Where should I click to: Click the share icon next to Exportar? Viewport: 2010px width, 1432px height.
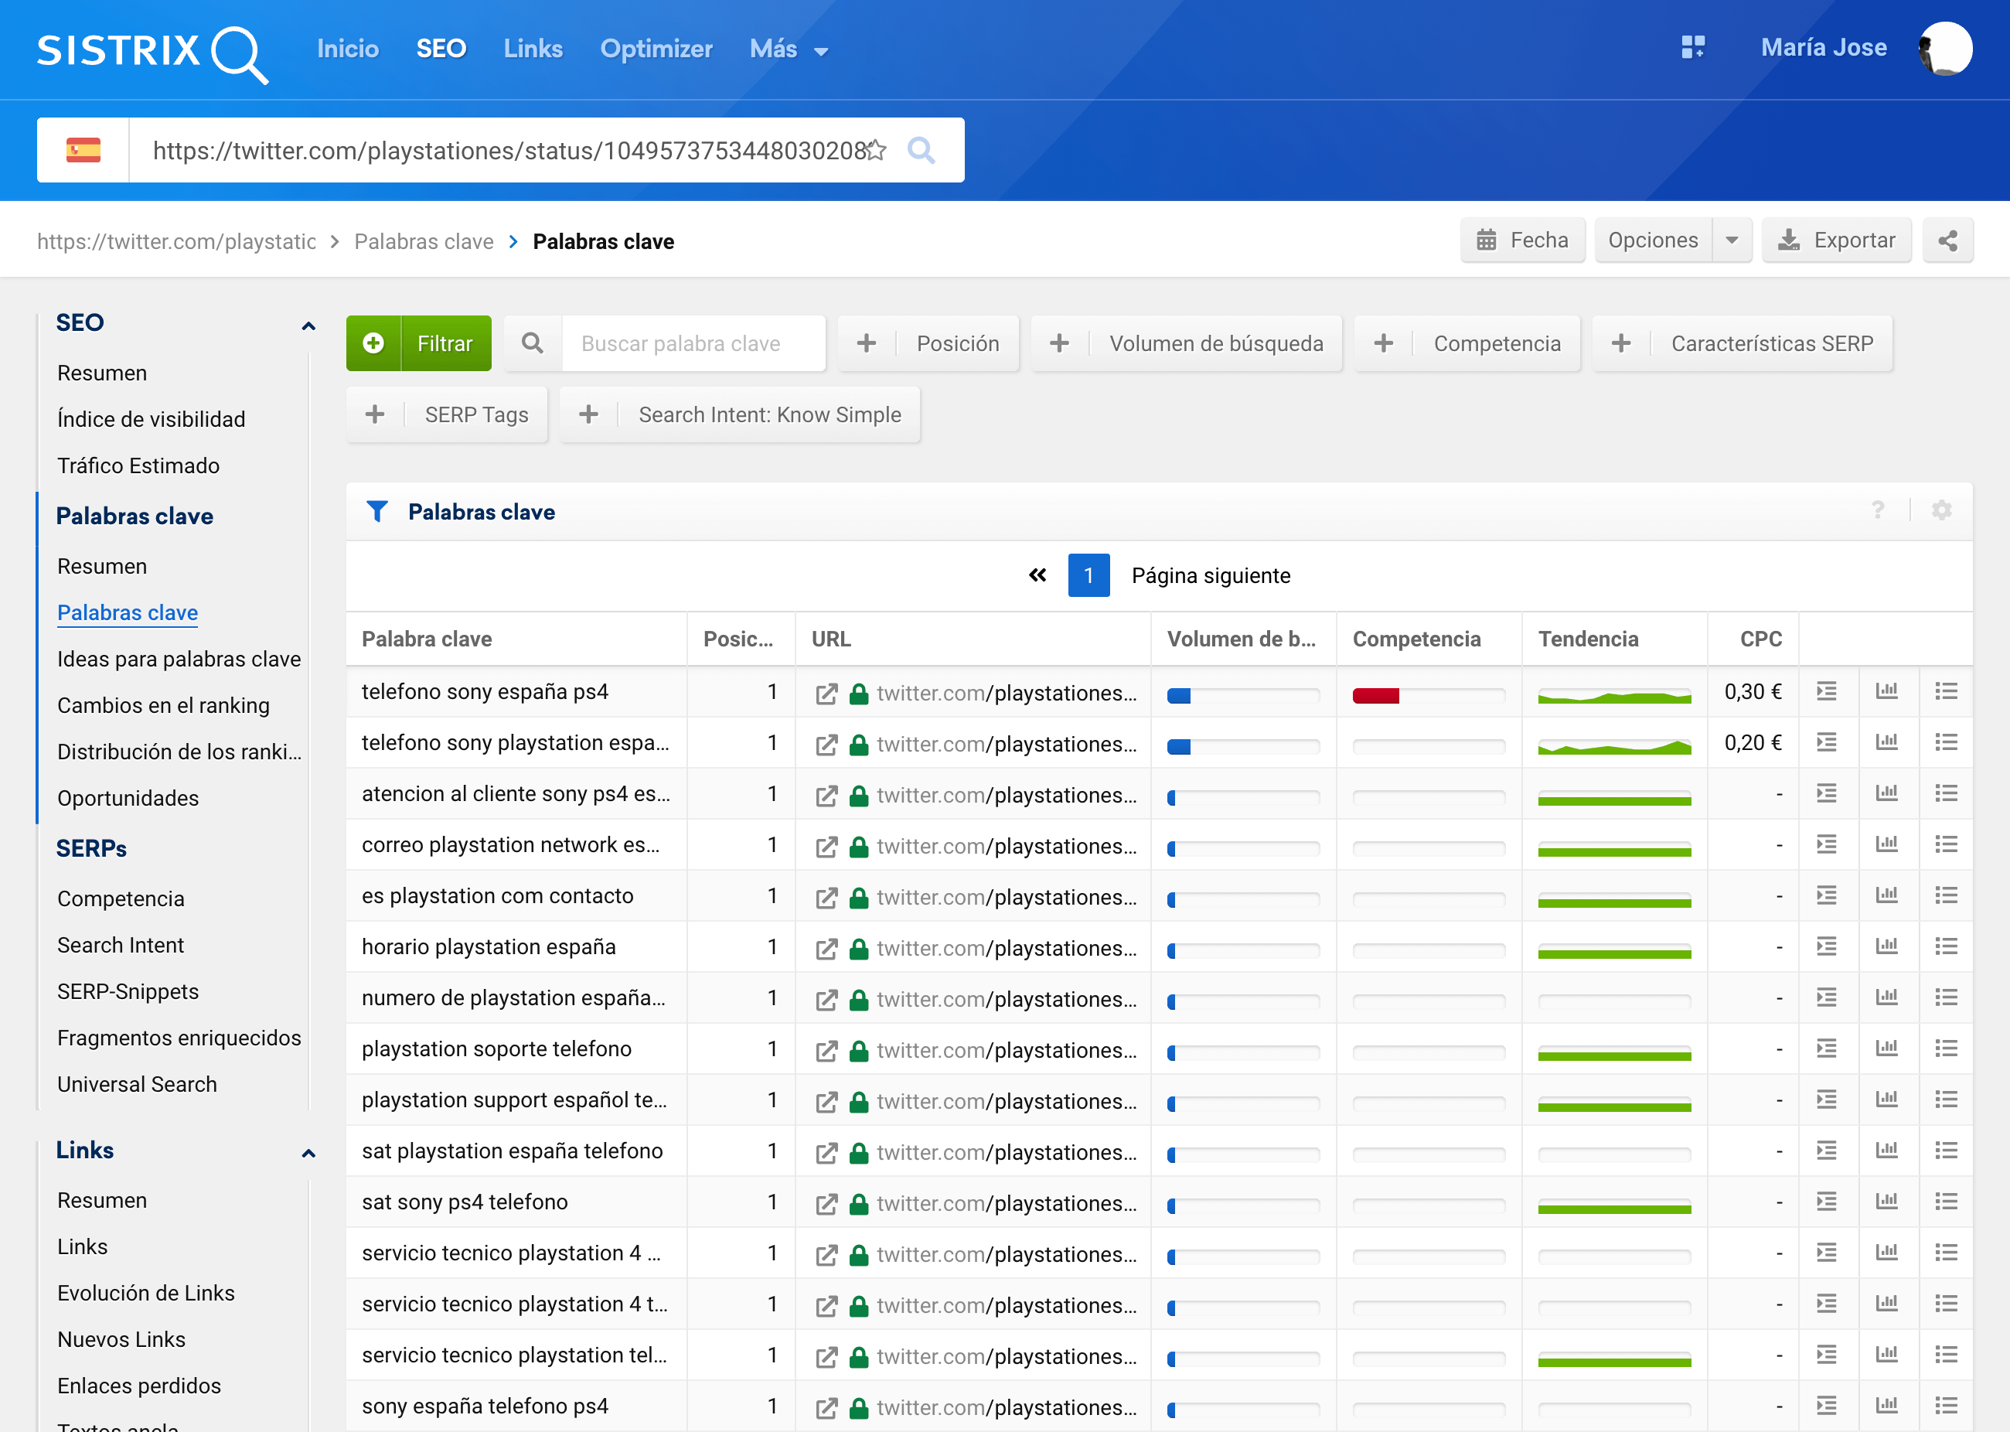pyautogui.click(x=1947, y=240)
